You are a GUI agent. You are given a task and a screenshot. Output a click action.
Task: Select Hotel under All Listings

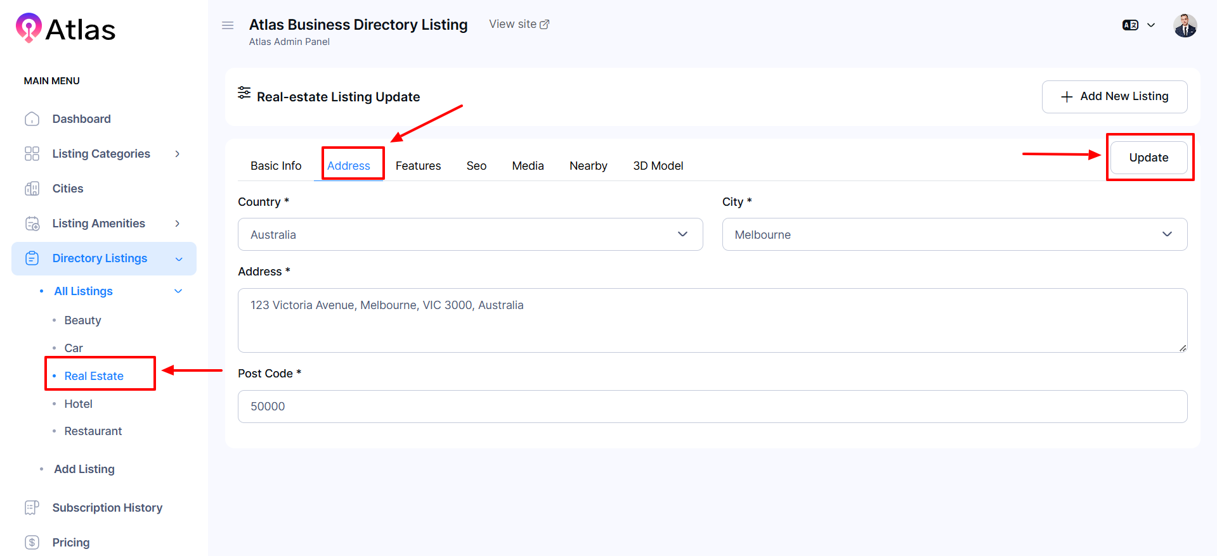[x=78, y=404]
